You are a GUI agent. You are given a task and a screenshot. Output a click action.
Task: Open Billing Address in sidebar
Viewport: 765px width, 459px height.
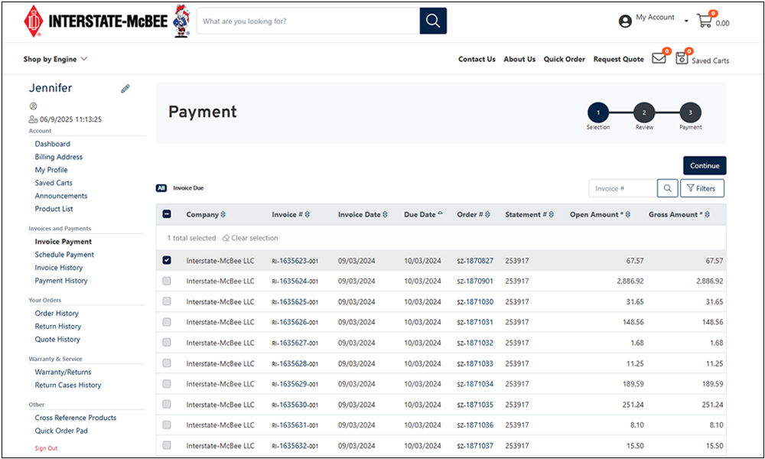tap(59, 157)
